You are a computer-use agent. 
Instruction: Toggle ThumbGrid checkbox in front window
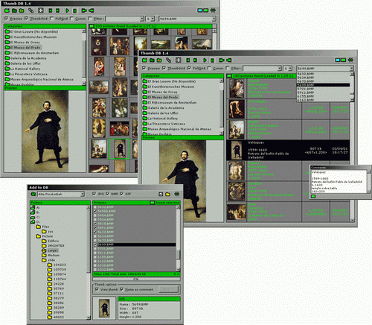tap(164, 68)
